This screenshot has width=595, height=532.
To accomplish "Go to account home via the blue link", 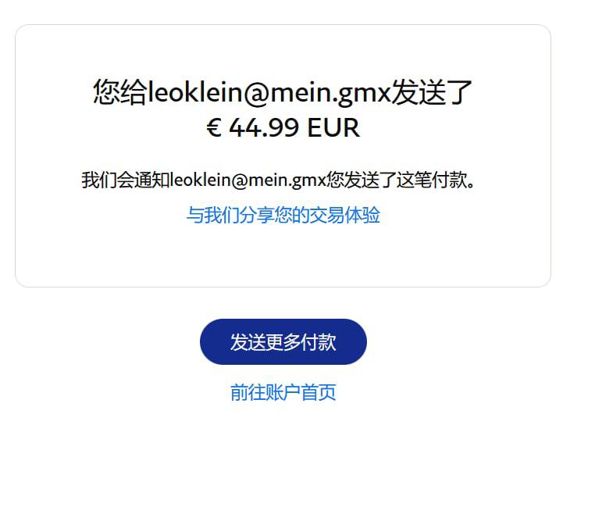I will (x=283, y=392).
